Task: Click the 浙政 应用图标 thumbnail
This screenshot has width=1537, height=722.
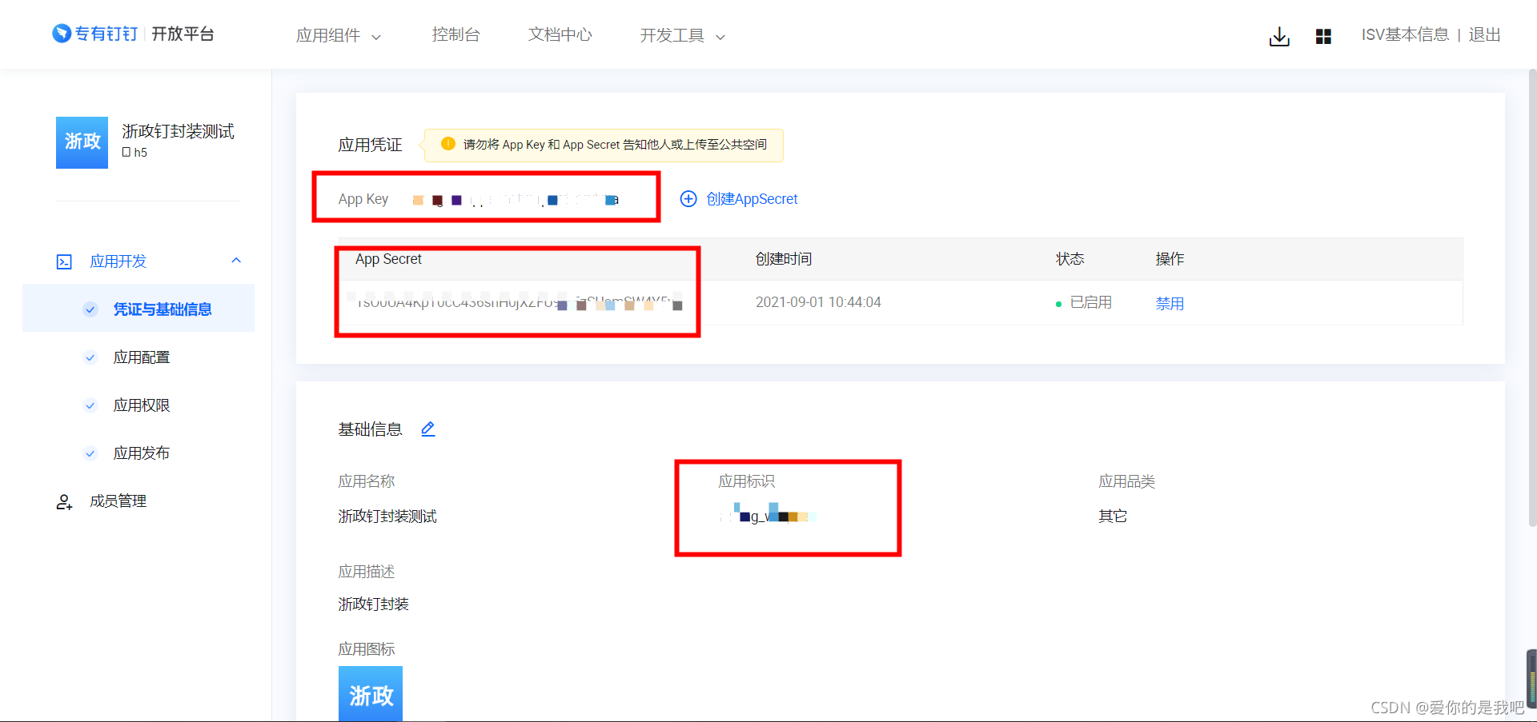Action: pyautogui.click(x=371, y=694)
